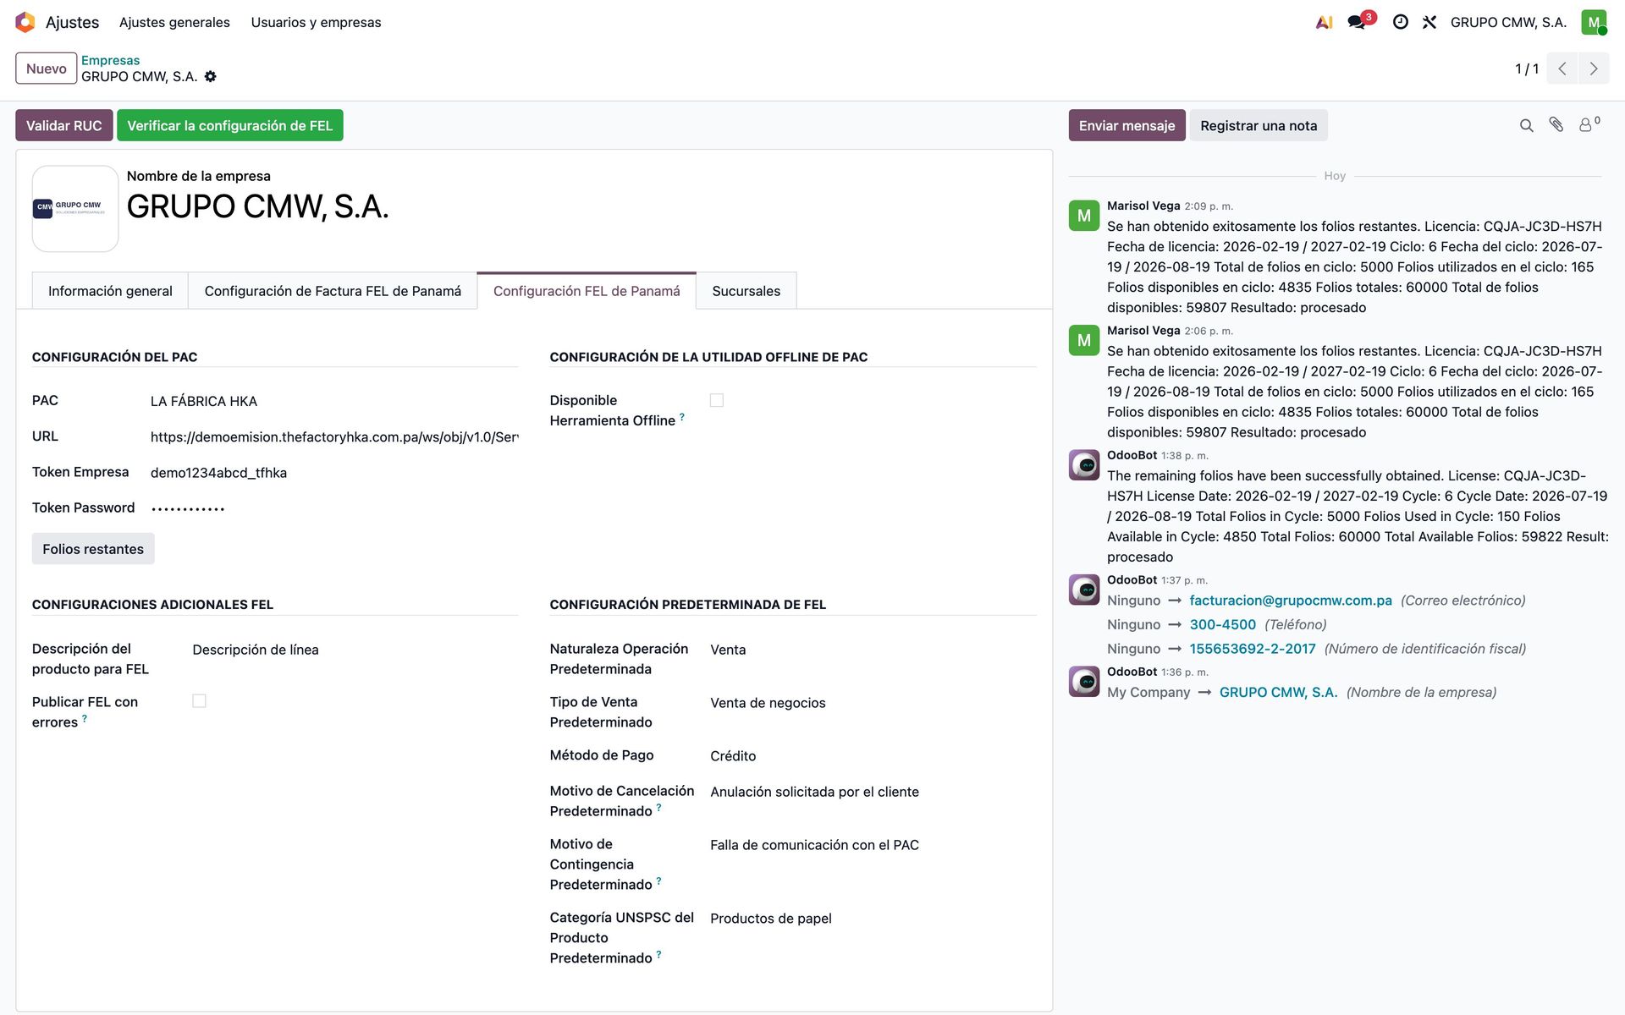Show help tooltip for Categoría UNSPSC del Producto

tap(659, 954)
